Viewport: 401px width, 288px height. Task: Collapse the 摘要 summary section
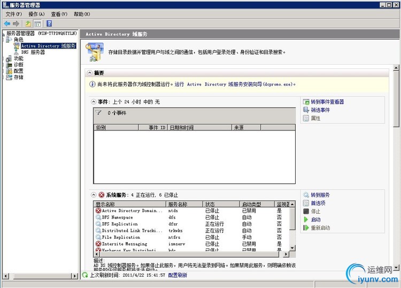tap(89, 73)
